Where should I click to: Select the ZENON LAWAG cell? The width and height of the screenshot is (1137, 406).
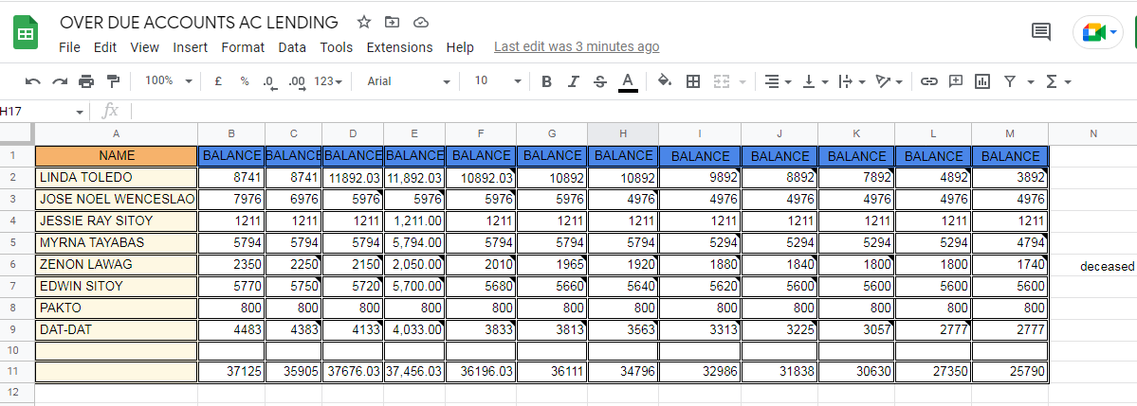click(116, 265)
